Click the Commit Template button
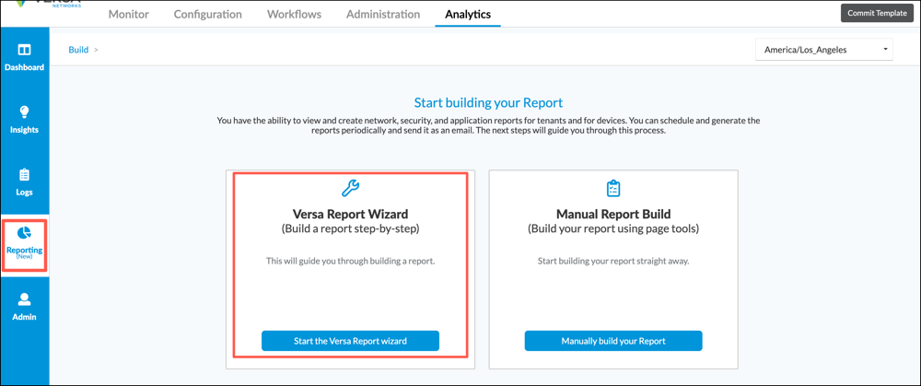This screenshot has width=921, height=386. click(x=879, y=13)
